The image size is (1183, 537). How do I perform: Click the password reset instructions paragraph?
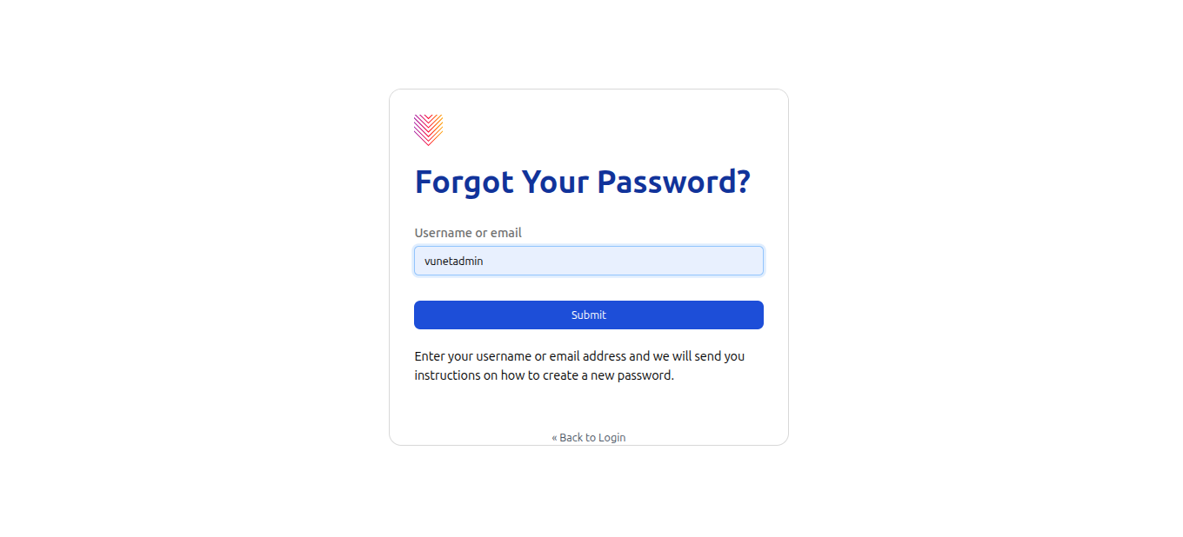click(x=579, y=366)
